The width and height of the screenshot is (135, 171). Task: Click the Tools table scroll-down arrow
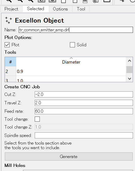(129, 79)
